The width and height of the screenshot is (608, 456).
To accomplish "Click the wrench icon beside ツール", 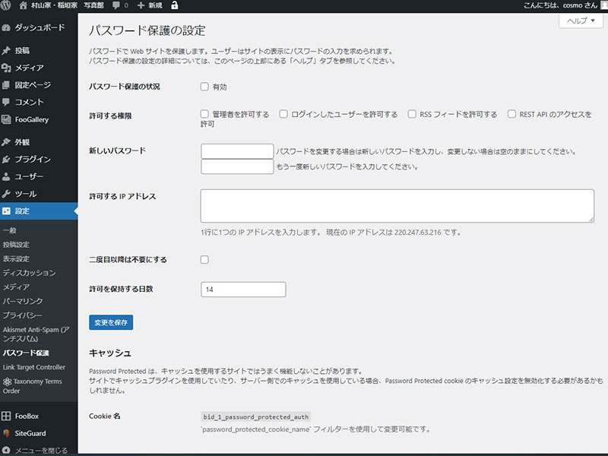I will click(x=7, y=194).
